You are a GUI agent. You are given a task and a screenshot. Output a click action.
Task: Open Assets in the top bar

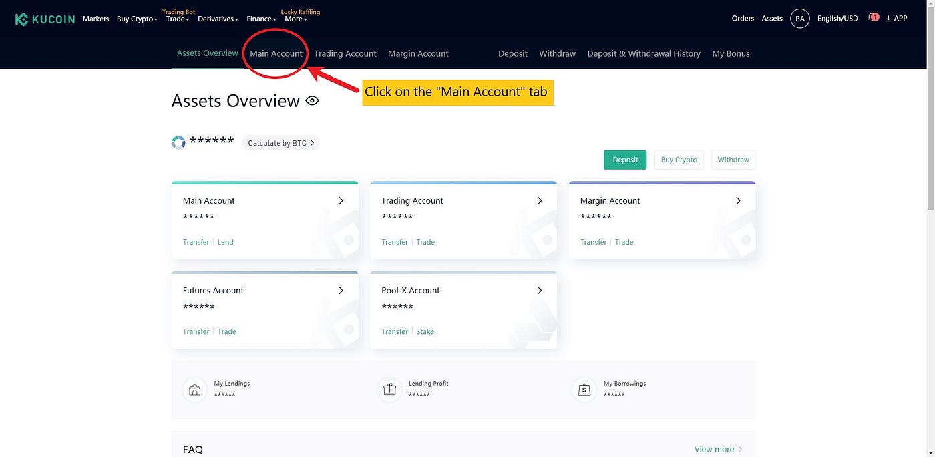[x=772, y=19]
